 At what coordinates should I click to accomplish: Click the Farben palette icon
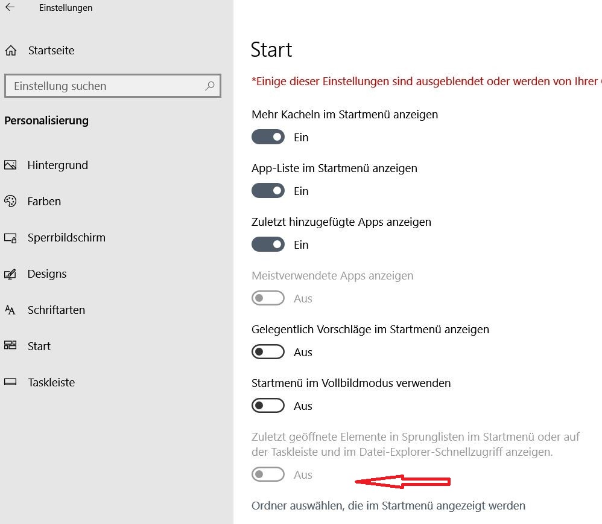[x=10, y=201]
